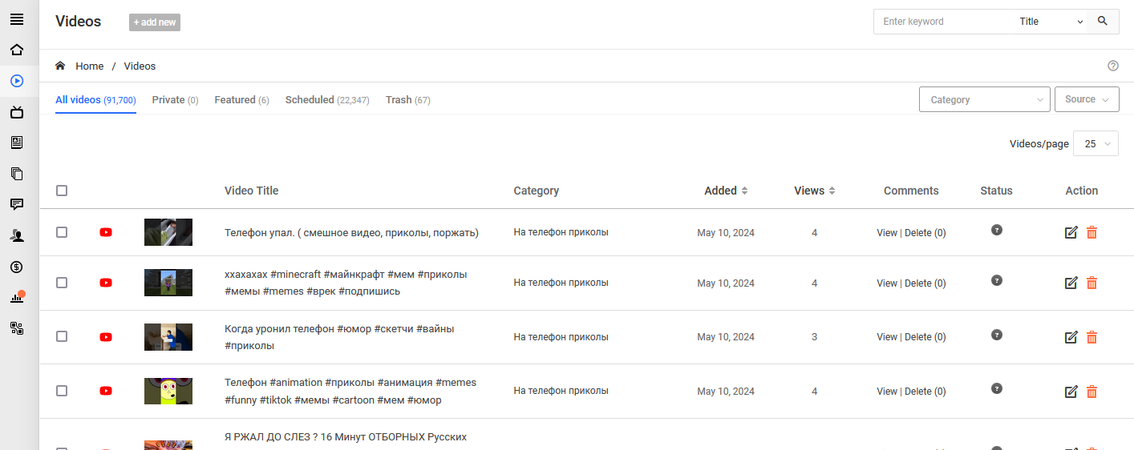Open the help question mark icon
The height and width of the screenshot is (450, 1134).
tap(1112, 66)
